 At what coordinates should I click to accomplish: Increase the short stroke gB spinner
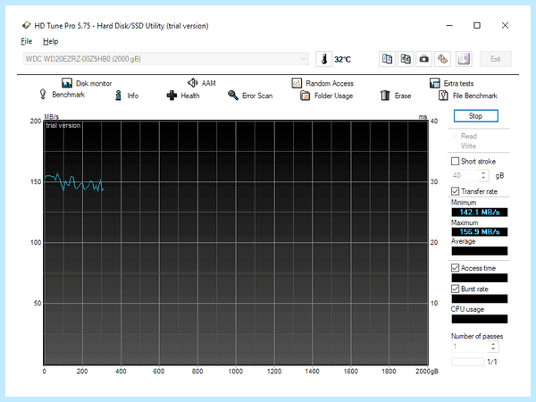pos(483,173)
